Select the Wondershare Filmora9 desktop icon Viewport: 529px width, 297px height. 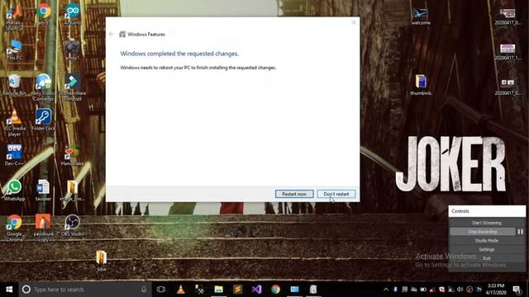73,87
